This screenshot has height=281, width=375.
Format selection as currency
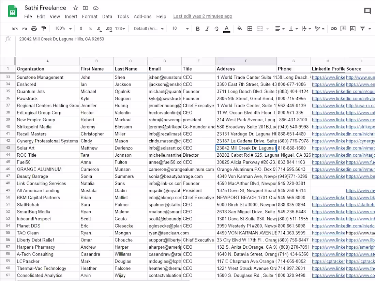coord(81,29)
